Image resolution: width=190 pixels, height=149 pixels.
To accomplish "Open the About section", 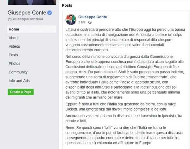I will [x=14, y=38].
